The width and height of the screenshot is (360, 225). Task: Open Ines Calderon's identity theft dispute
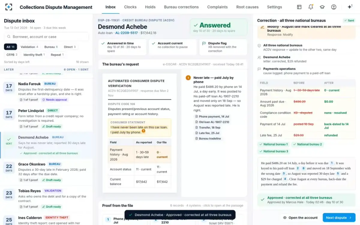tap(46, 219)
